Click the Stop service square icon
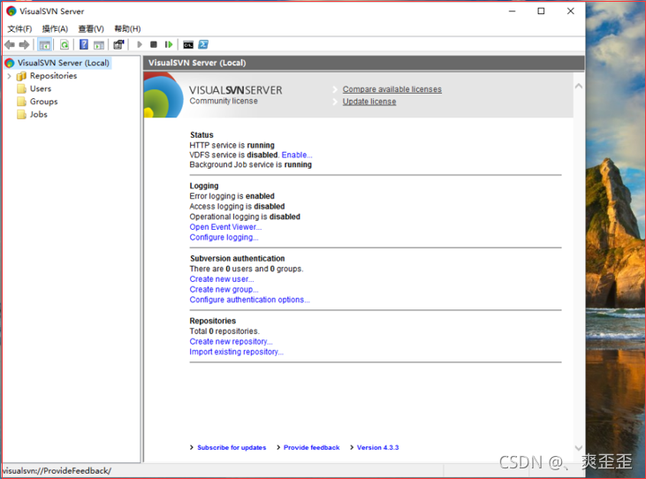 154,44
